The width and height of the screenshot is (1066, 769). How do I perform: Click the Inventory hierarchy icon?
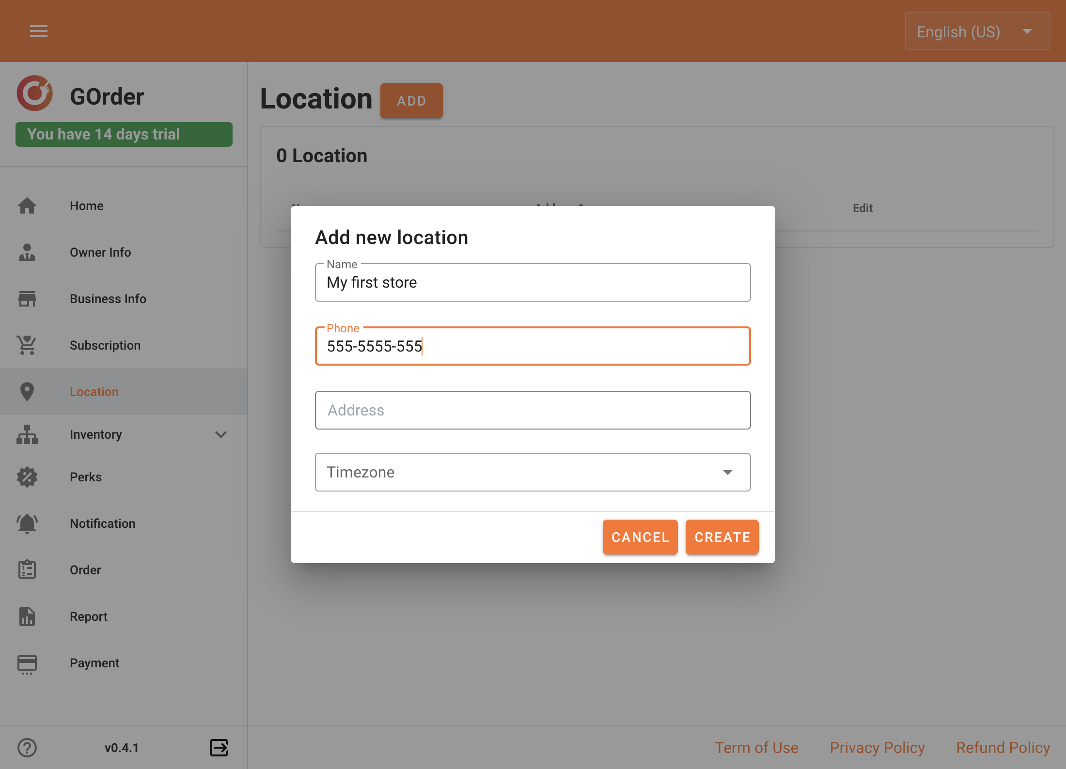(27, 434)
